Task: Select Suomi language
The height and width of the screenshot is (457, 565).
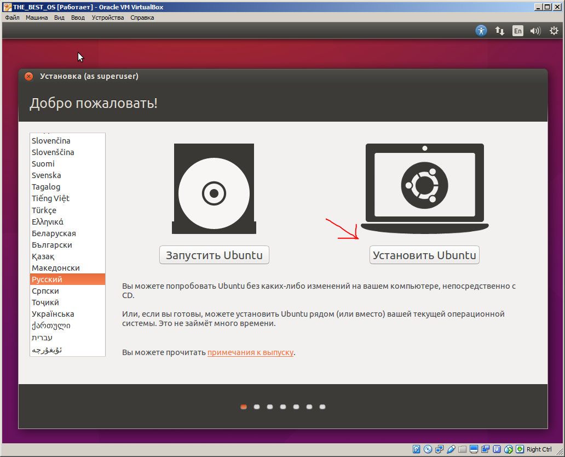Action: click(x=67, y=164)
